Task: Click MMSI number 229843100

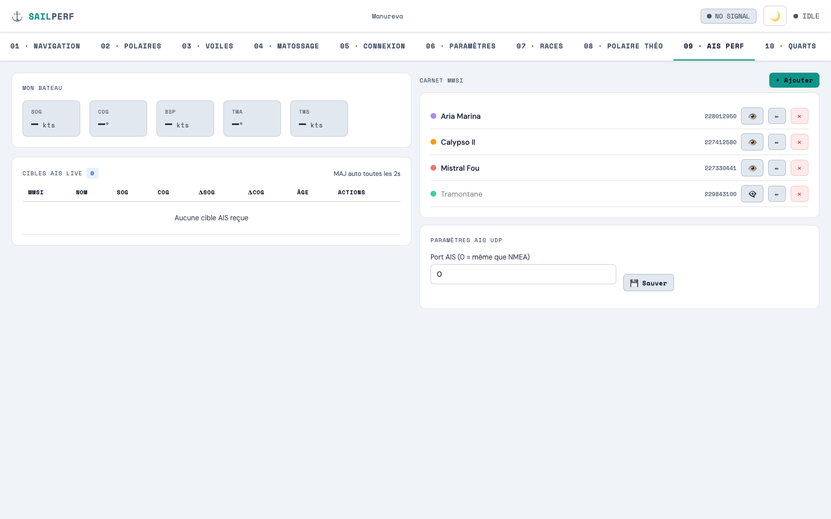Action: tap(720, 194)
